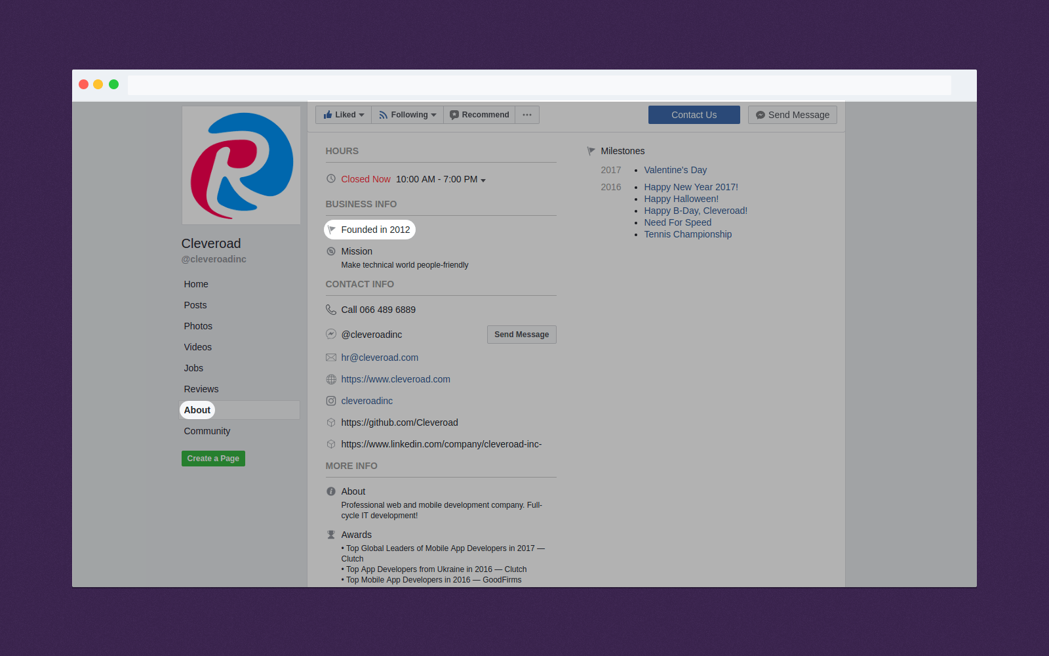The width and height of the screenshot is (1049, 656).
Task: Click the green window maximize button
Action: click(113, 85)
